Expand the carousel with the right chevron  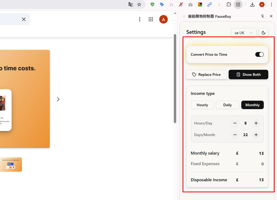[58, 99]
